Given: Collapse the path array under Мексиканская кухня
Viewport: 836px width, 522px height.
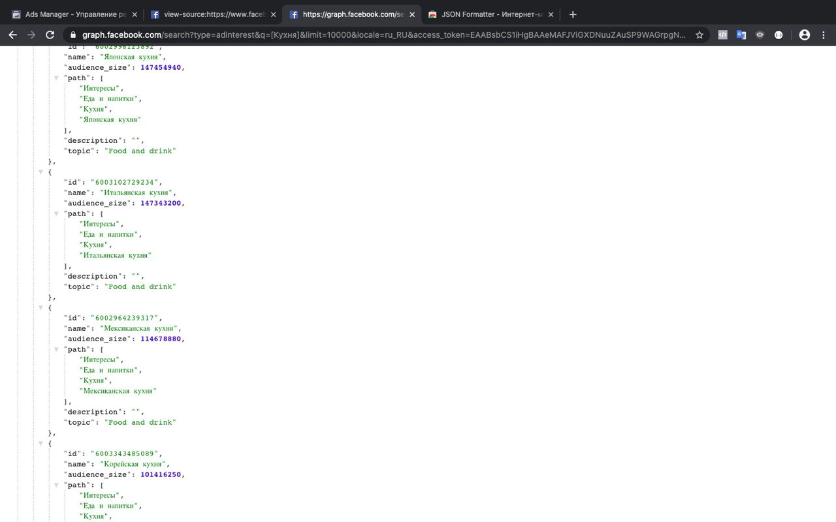Looking at the screenshot, I should (x=57, y=349).
